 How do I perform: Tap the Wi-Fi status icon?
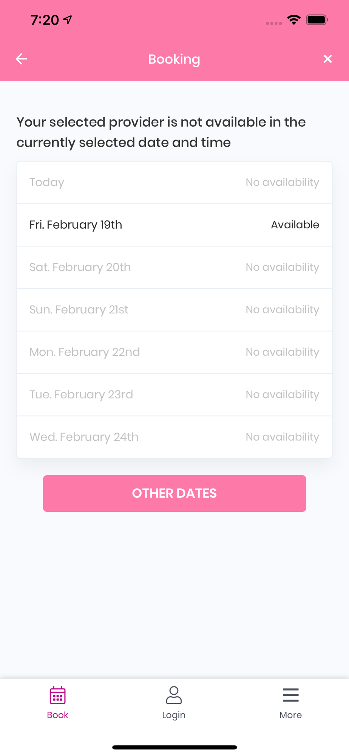pyautogui.click(x=294, y=20)
